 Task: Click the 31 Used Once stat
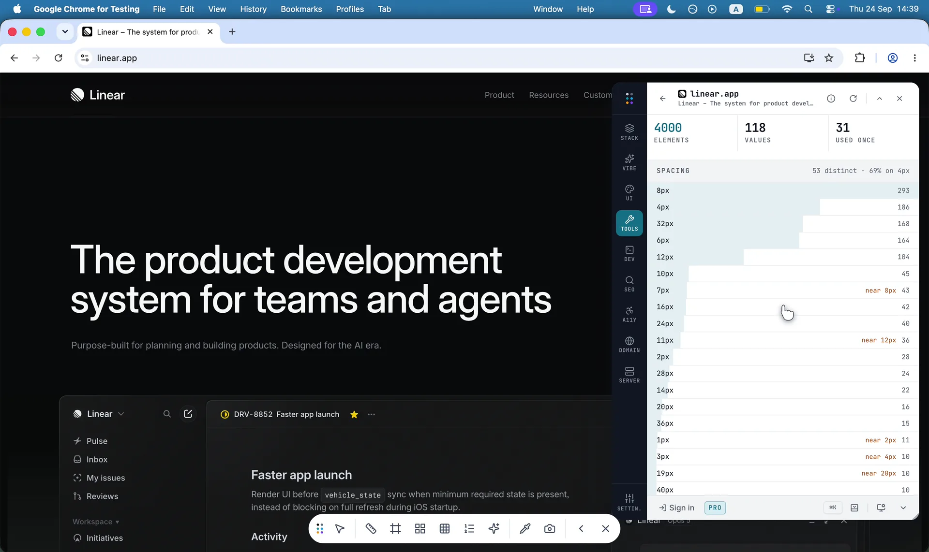[873, 132]
